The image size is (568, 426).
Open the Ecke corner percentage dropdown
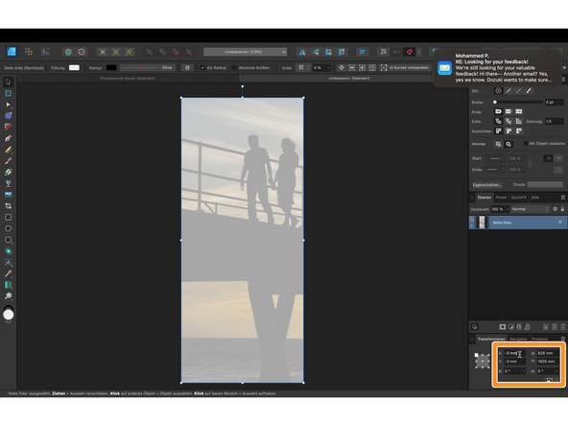pyautogui.click(x=329, y=68)
